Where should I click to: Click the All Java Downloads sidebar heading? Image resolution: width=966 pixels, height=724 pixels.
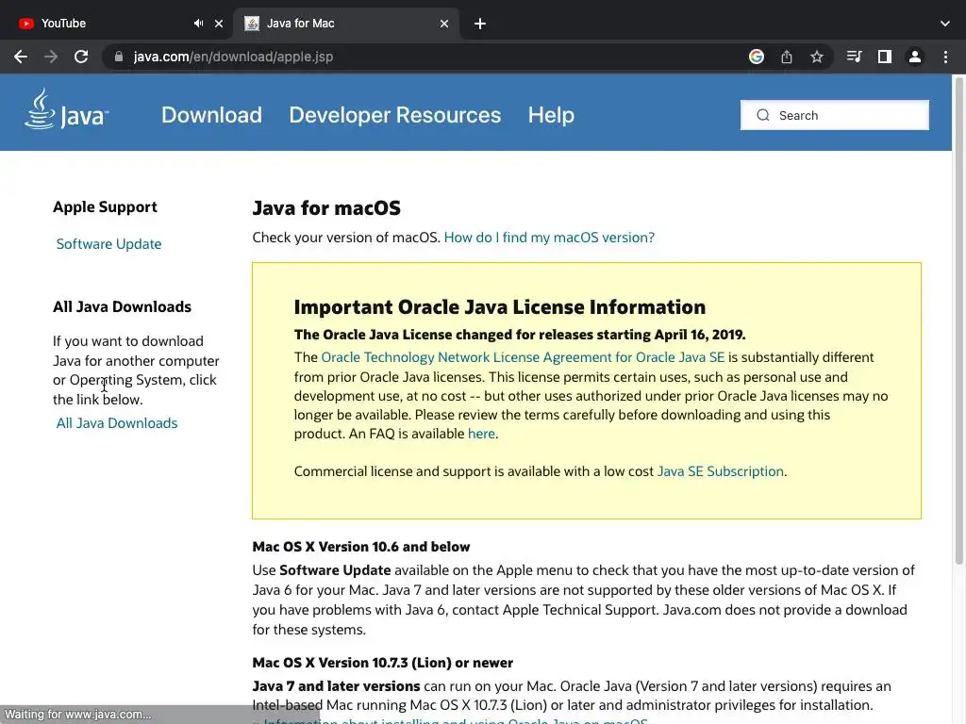(122, 306)
